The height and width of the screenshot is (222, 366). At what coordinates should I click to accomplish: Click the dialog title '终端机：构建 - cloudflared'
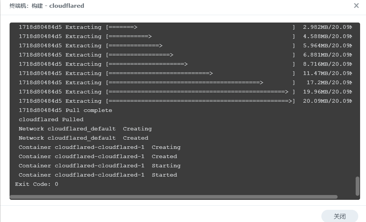(47, 6)
